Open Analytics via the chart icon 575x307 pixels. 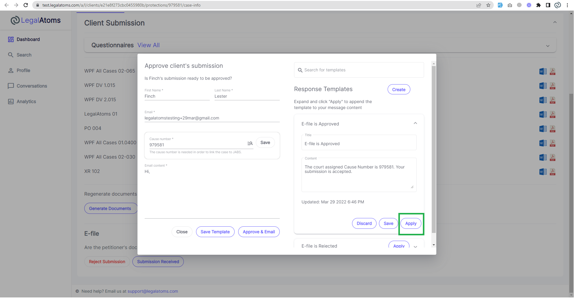(x=11, y=102)
